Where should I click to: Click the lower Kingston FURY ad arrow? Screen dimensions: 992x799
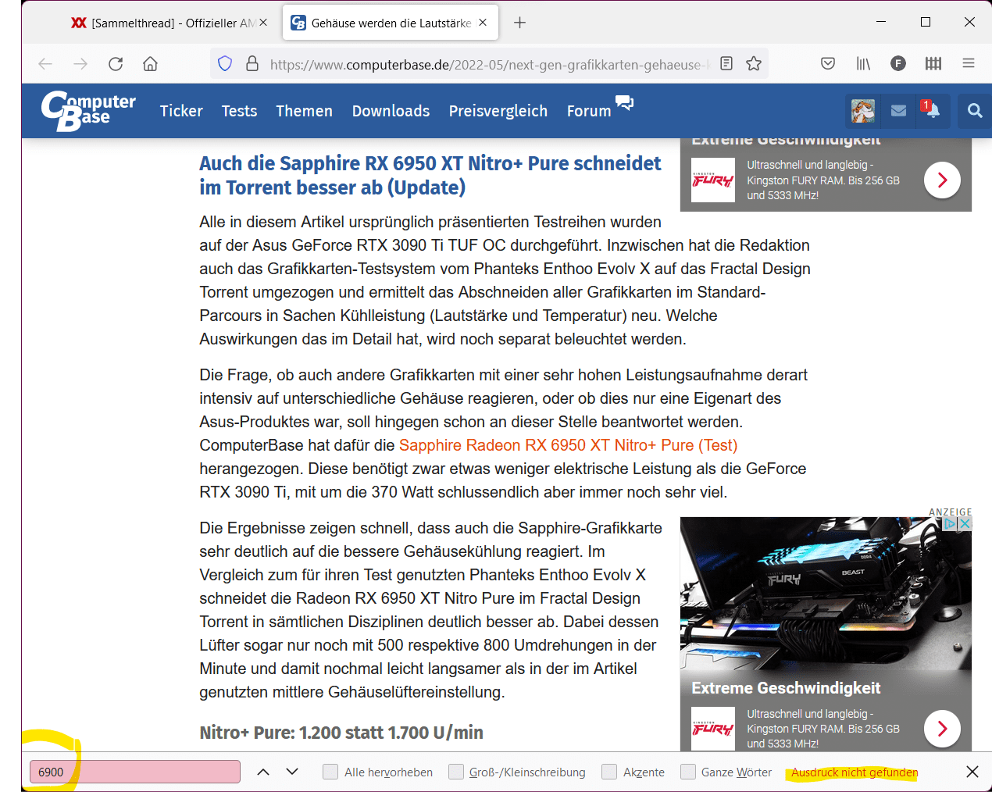[x=942, y=729]
